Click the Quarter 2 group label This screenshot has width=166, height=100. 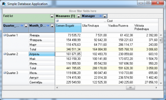(x=12, y=54)
